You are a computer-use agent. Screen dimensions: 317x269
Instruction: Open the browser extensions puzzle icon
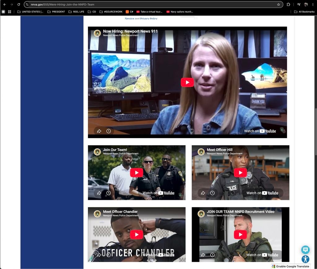[x=288, y=4]
